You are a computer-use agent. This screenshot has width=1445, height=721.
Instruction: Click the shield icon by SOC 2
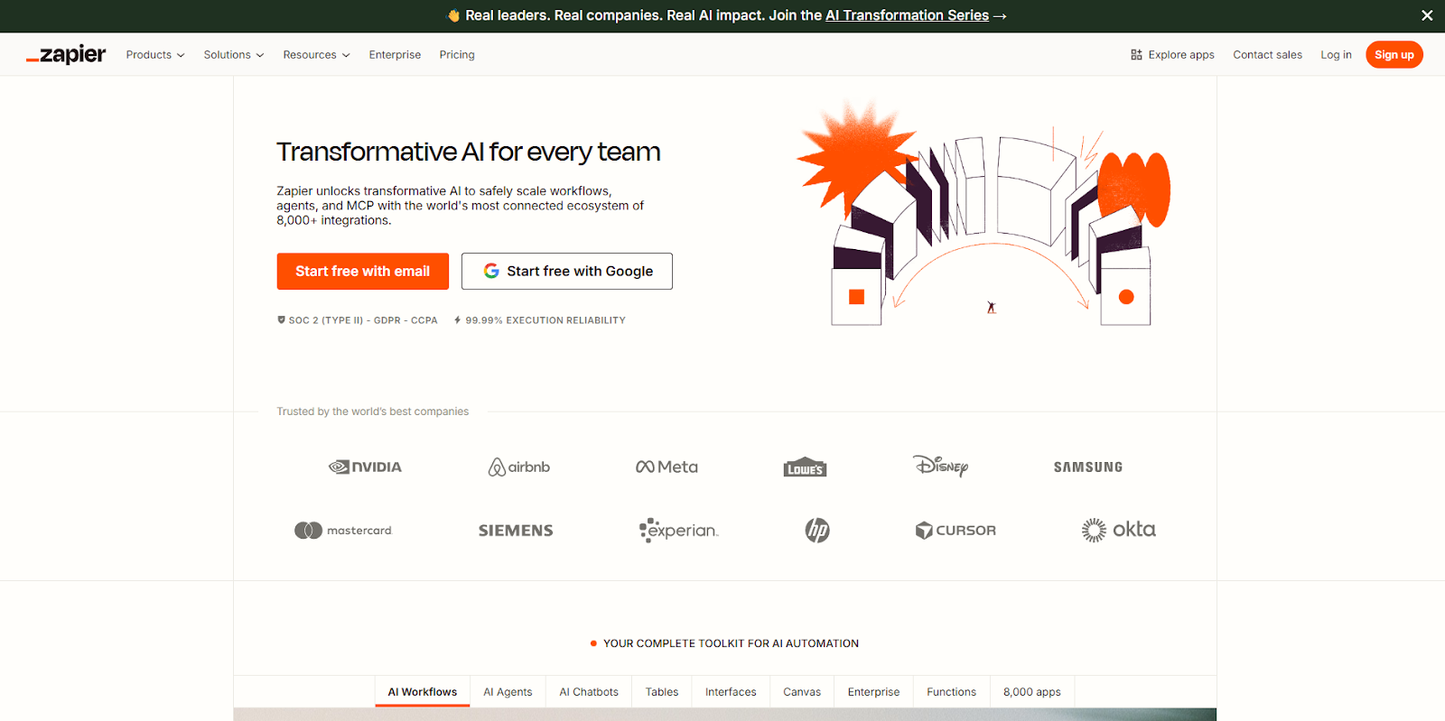coord(281,319)
